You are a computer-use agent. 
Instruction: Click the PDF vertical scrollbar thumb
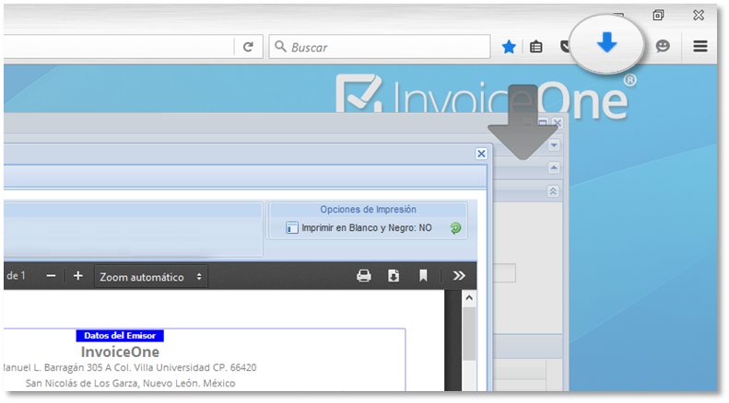click(469, 333)
